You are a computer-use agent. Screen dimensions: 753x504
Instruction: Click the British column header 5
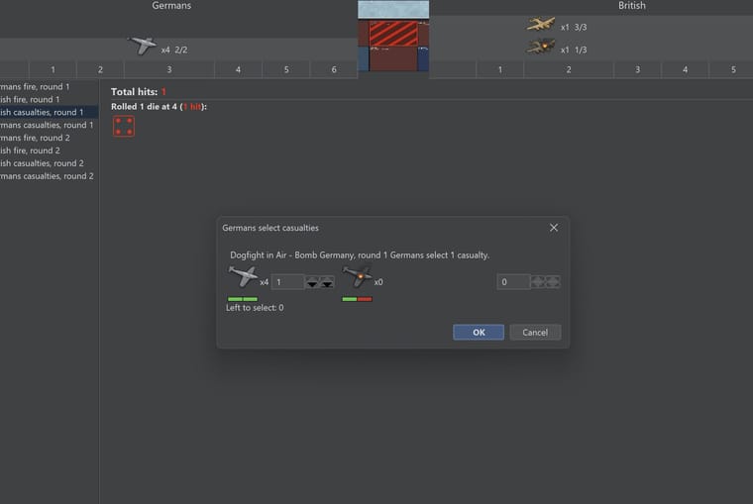coord(733,69)
